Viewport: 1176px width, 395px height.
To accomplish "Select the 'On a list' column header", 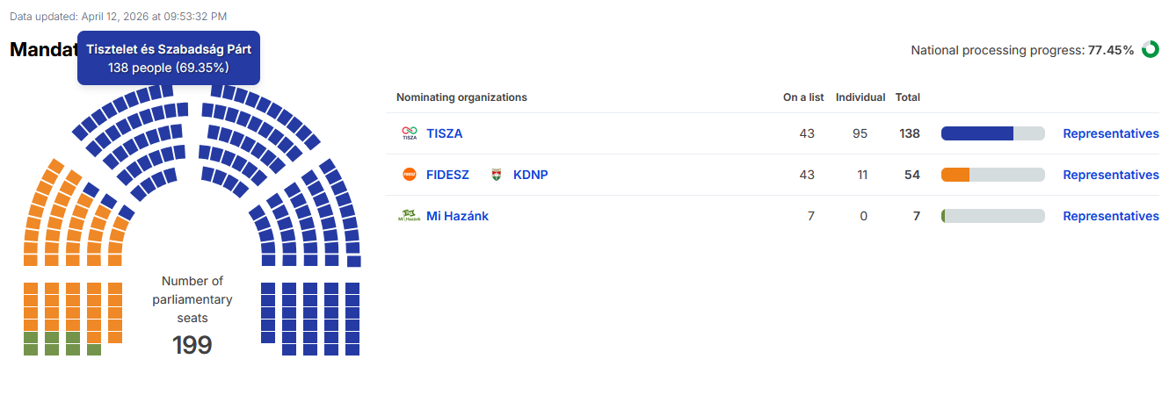I will pyautogui.click(x=803, y=97).
